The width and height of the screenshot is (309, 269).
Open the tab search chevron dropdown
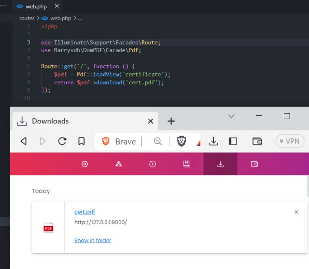[x=231, y=116]
